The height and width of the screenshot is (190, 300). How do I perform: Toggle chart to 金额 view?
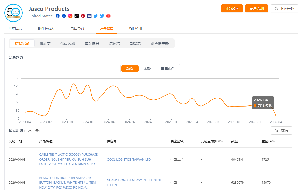click(x=147, y=69)
